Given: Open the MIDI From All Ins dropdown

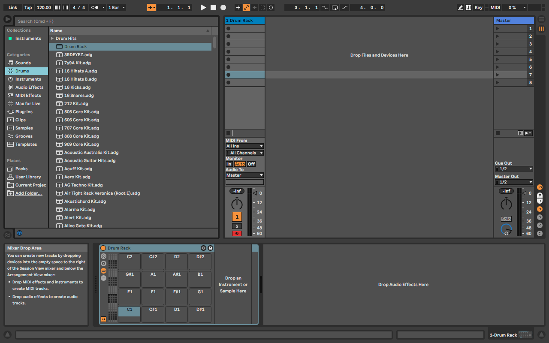Looking at the screenshot, I should [x=244, y=146].
